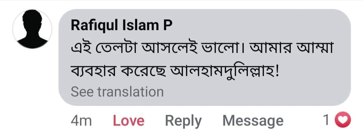Open the commenter's silhouette profile picture
The height and width of the screenshot is (130, 363).
point(32,29)
